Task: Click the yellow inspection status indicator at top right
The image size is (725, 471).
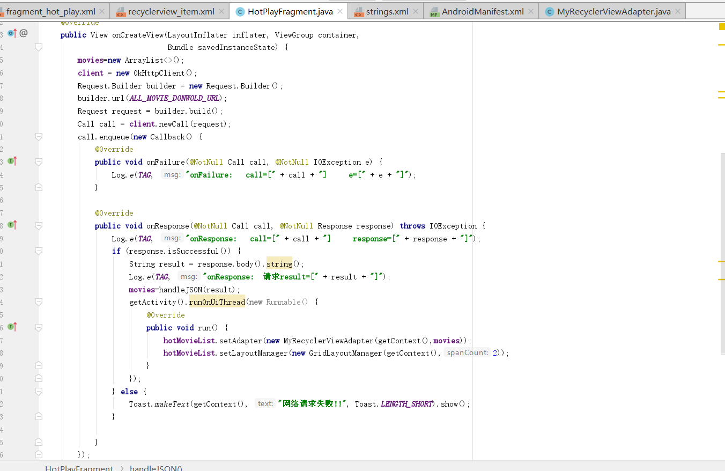Action: click(x=721, y=26)
